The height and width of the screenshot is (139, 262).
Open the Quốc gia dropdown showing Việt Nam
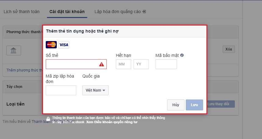[x=95, y=90]
